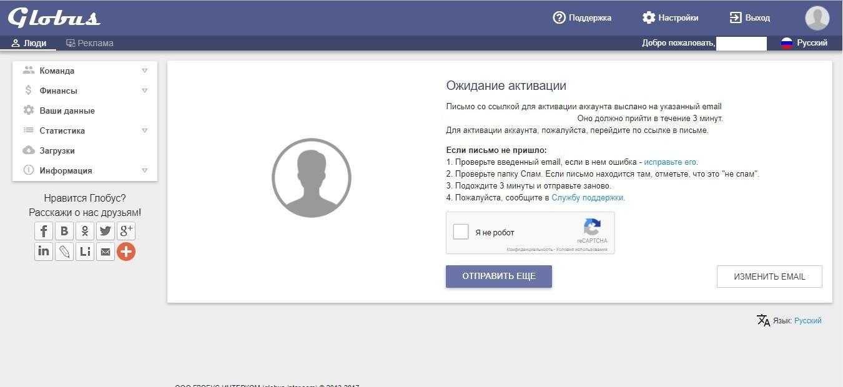This screenshot has height=387, width=843.
Task: Open more sharing options orange plus
Action: [x=126, y=252]
